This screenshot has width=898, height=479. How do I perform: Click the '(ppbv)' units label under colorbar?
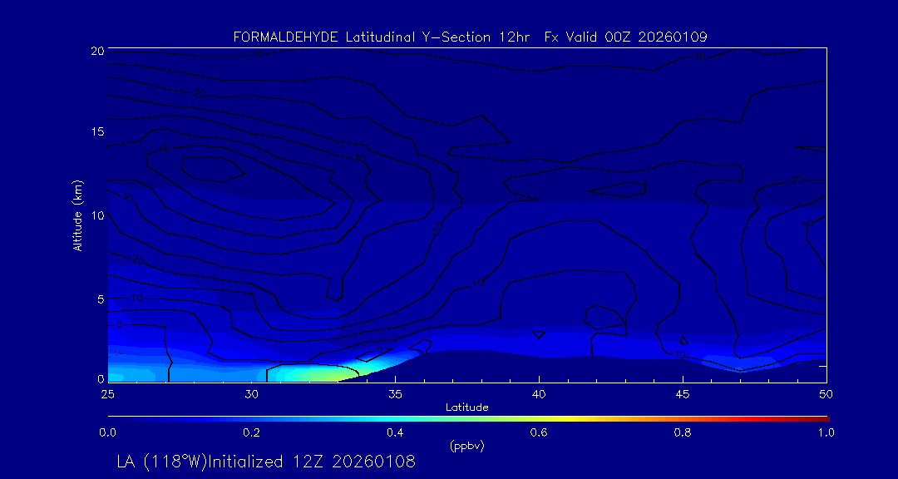[466, 447]
